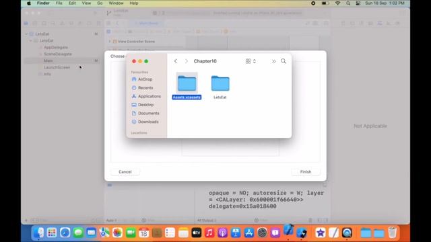431x242 pixels.
Task: Click the date and time in the menu bar
Action: [385, 3]
